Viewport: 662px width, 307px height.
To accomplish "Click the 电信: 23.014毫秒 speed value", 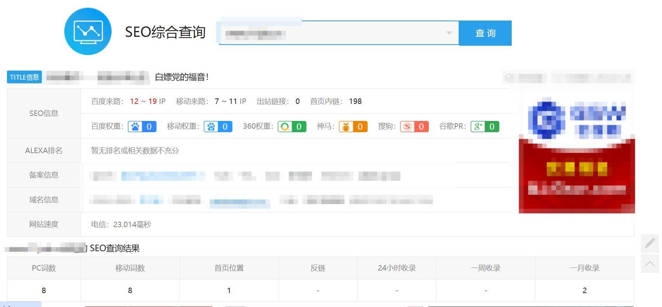I will click(x=121, y=224).
